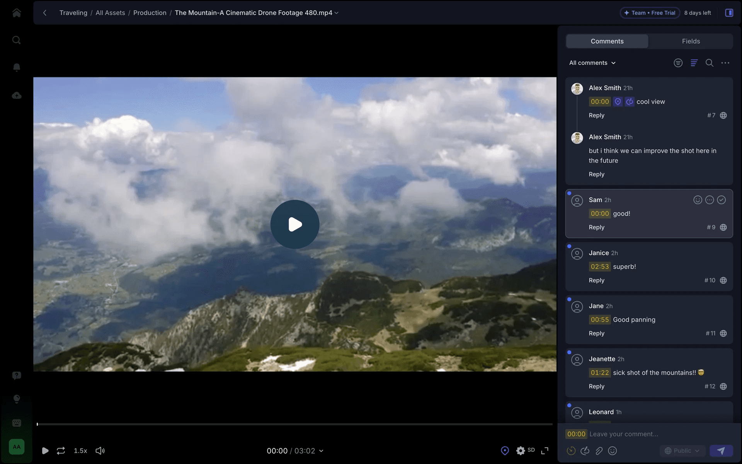This screenshot has width=742, height=464.
Task: Reply to Janice's superb comment
Action: point(596,280)
